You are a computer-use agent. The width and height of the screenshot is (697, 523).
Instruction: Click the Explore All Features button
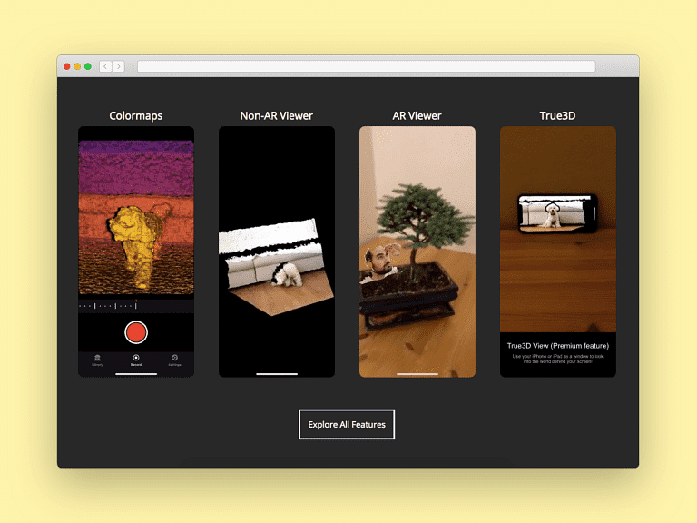(347, 424)
